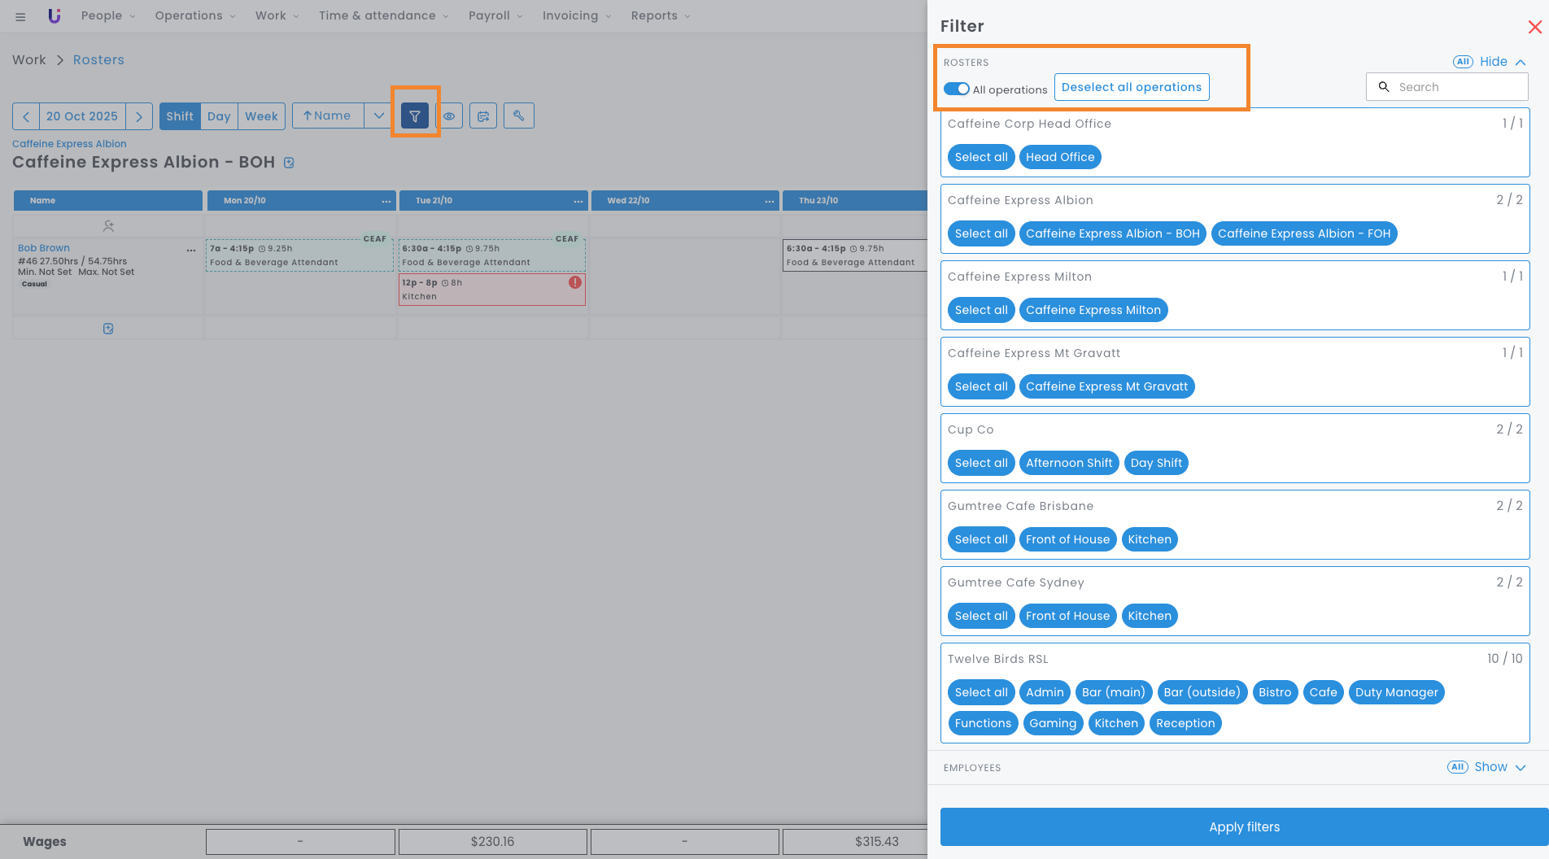1549x859 pixels.
Task: Open the roster calendar tools icon
Action: (483, 116)
